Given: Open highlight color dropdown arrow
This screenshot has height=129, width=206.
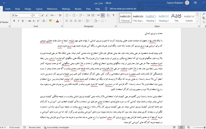Looking at the screenshot, I should [54, 21].
